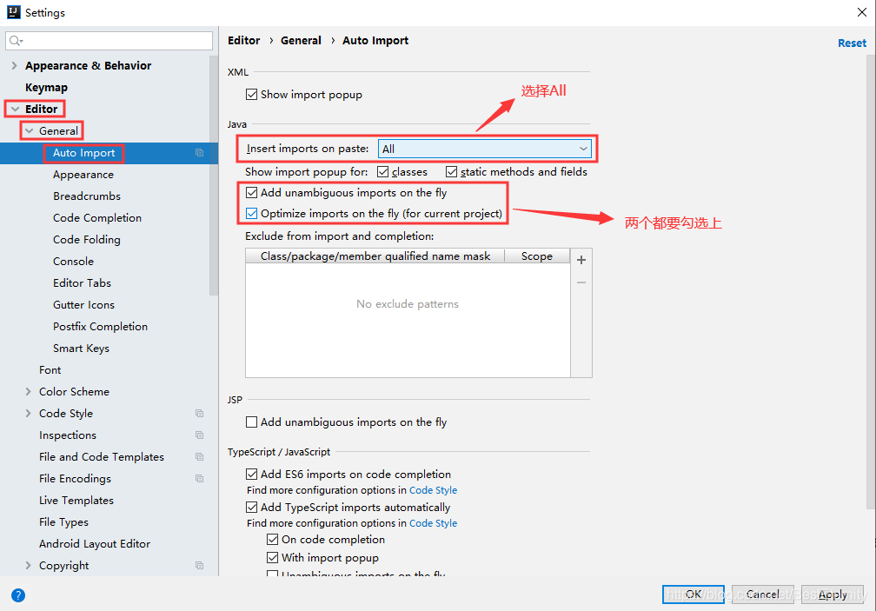The image size is (876, 611).
Task: Click the Scope column header
Action: 537,256
